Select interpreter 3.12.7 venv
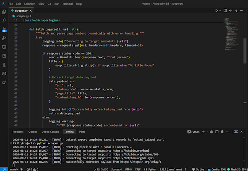The width and height of the screenshot is (248, 171). click(171, 169)
